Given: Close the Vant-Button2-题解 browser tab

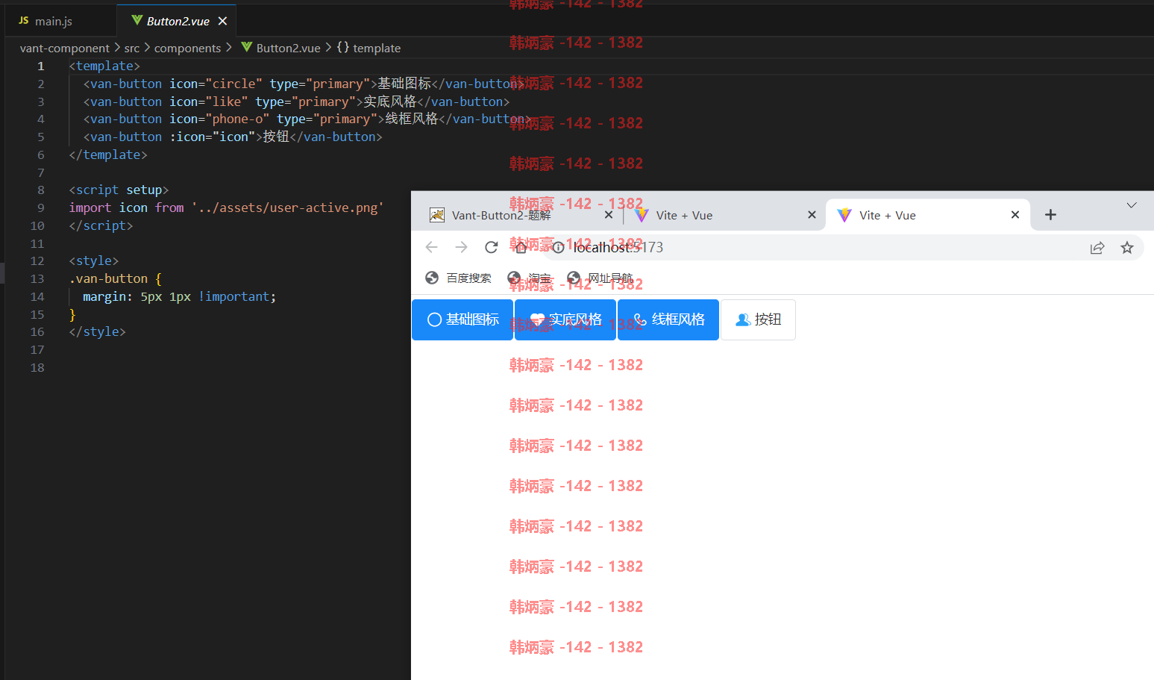Looking at the screenshot, I should pos(609,215).
